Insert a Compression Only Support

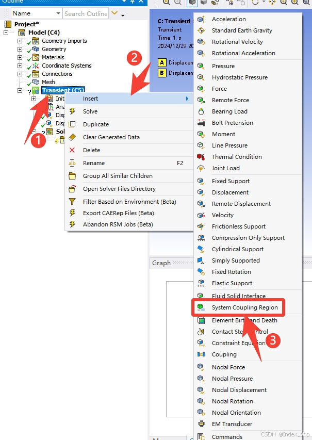[248, 238]
